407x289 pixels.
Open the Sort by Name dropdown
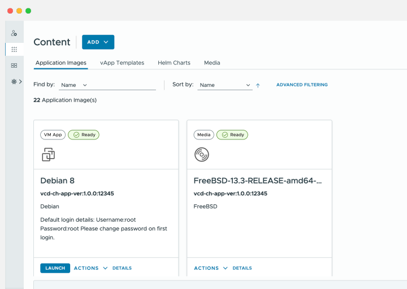click(x=224, y=85)
